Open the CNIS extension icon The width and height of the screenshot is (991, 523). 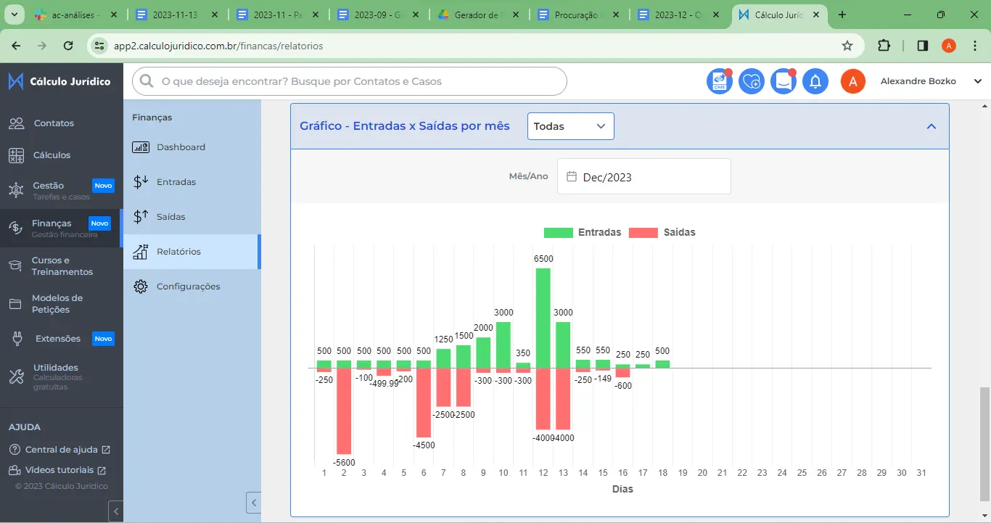pos(720,81)
